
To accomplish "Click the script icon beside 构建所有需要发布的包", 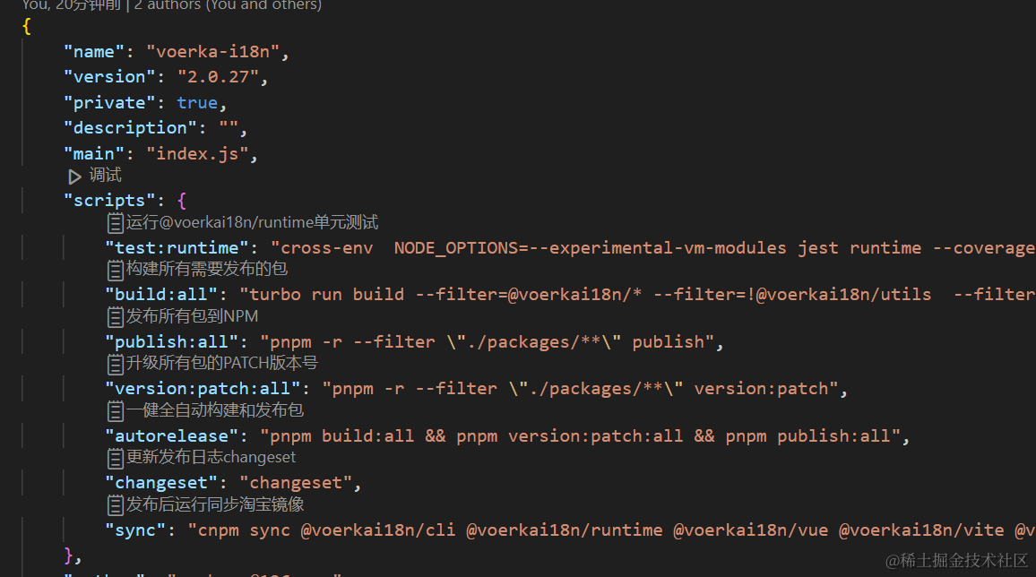I will 116,270.
